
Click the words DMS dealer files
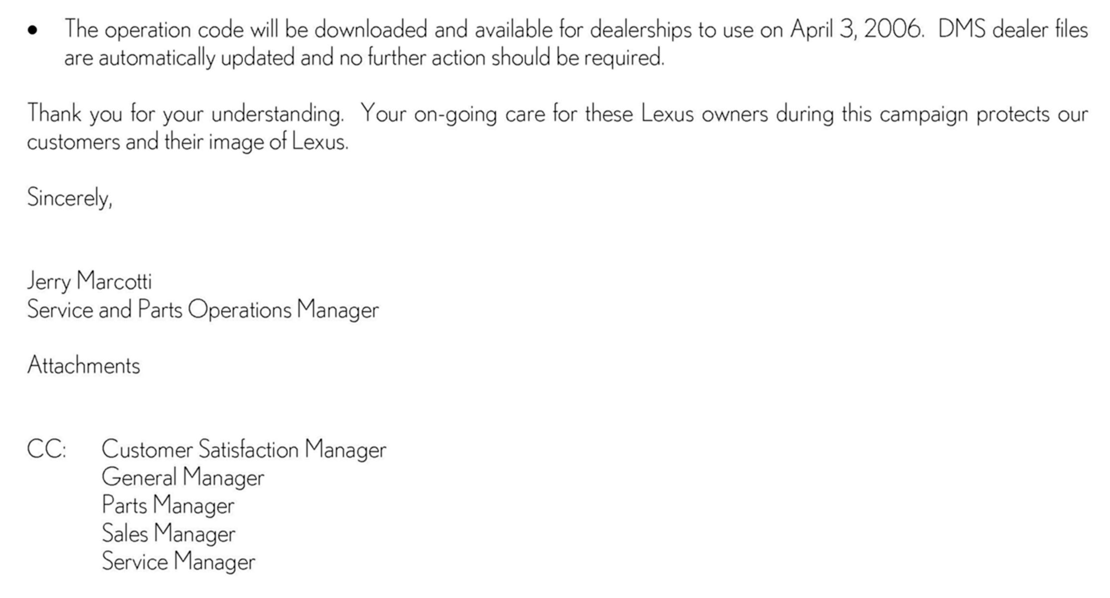(x=1013, y=29)
